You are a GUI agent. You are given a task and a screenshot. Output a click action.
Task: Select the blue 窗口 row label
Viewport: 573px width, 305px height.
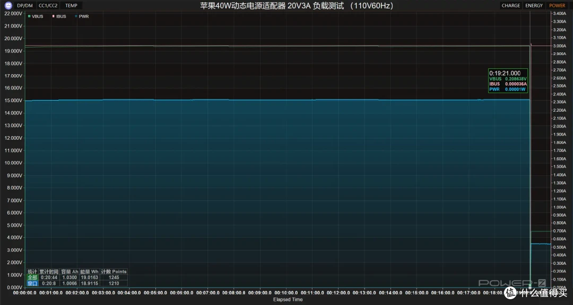[x=32, y=283]
